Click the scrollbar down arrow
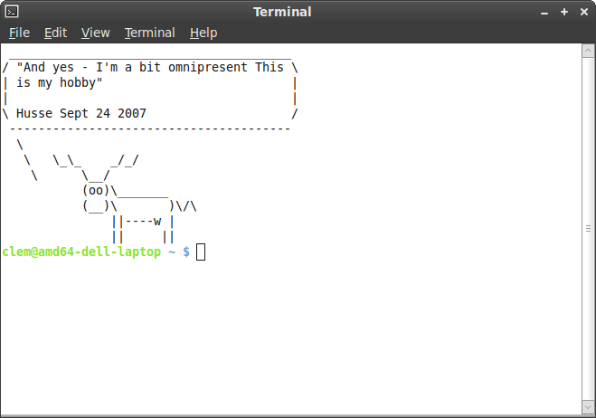 (588, 408)
